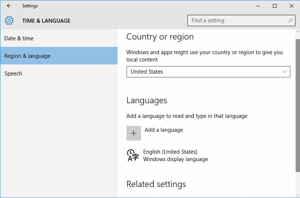300x198 pixels.
Task: Click the vertical scrollbar thumb
Action: tap(298, 105)
